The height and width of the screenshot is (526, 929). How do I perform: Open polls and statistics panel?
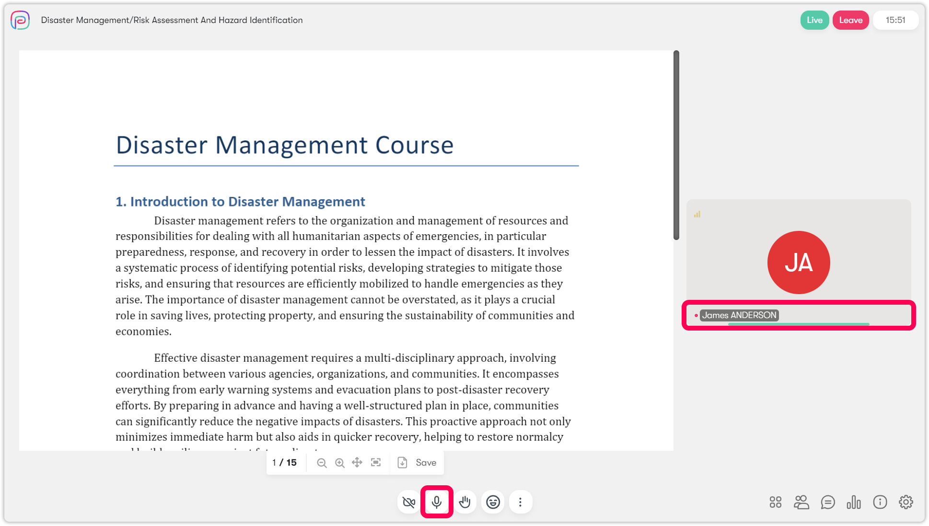tap(853, 502)
